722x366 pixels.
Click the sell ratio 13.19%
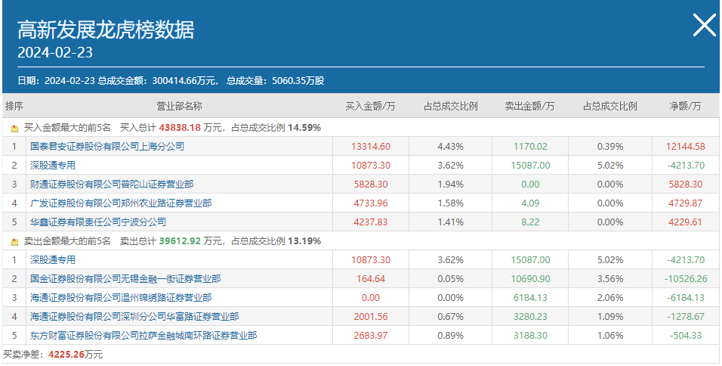(304, 240)
